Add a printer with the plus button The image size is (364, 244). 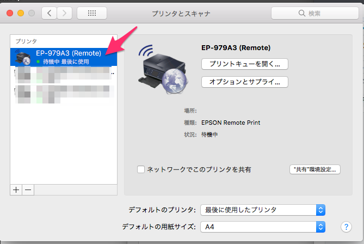pos(16,190)
